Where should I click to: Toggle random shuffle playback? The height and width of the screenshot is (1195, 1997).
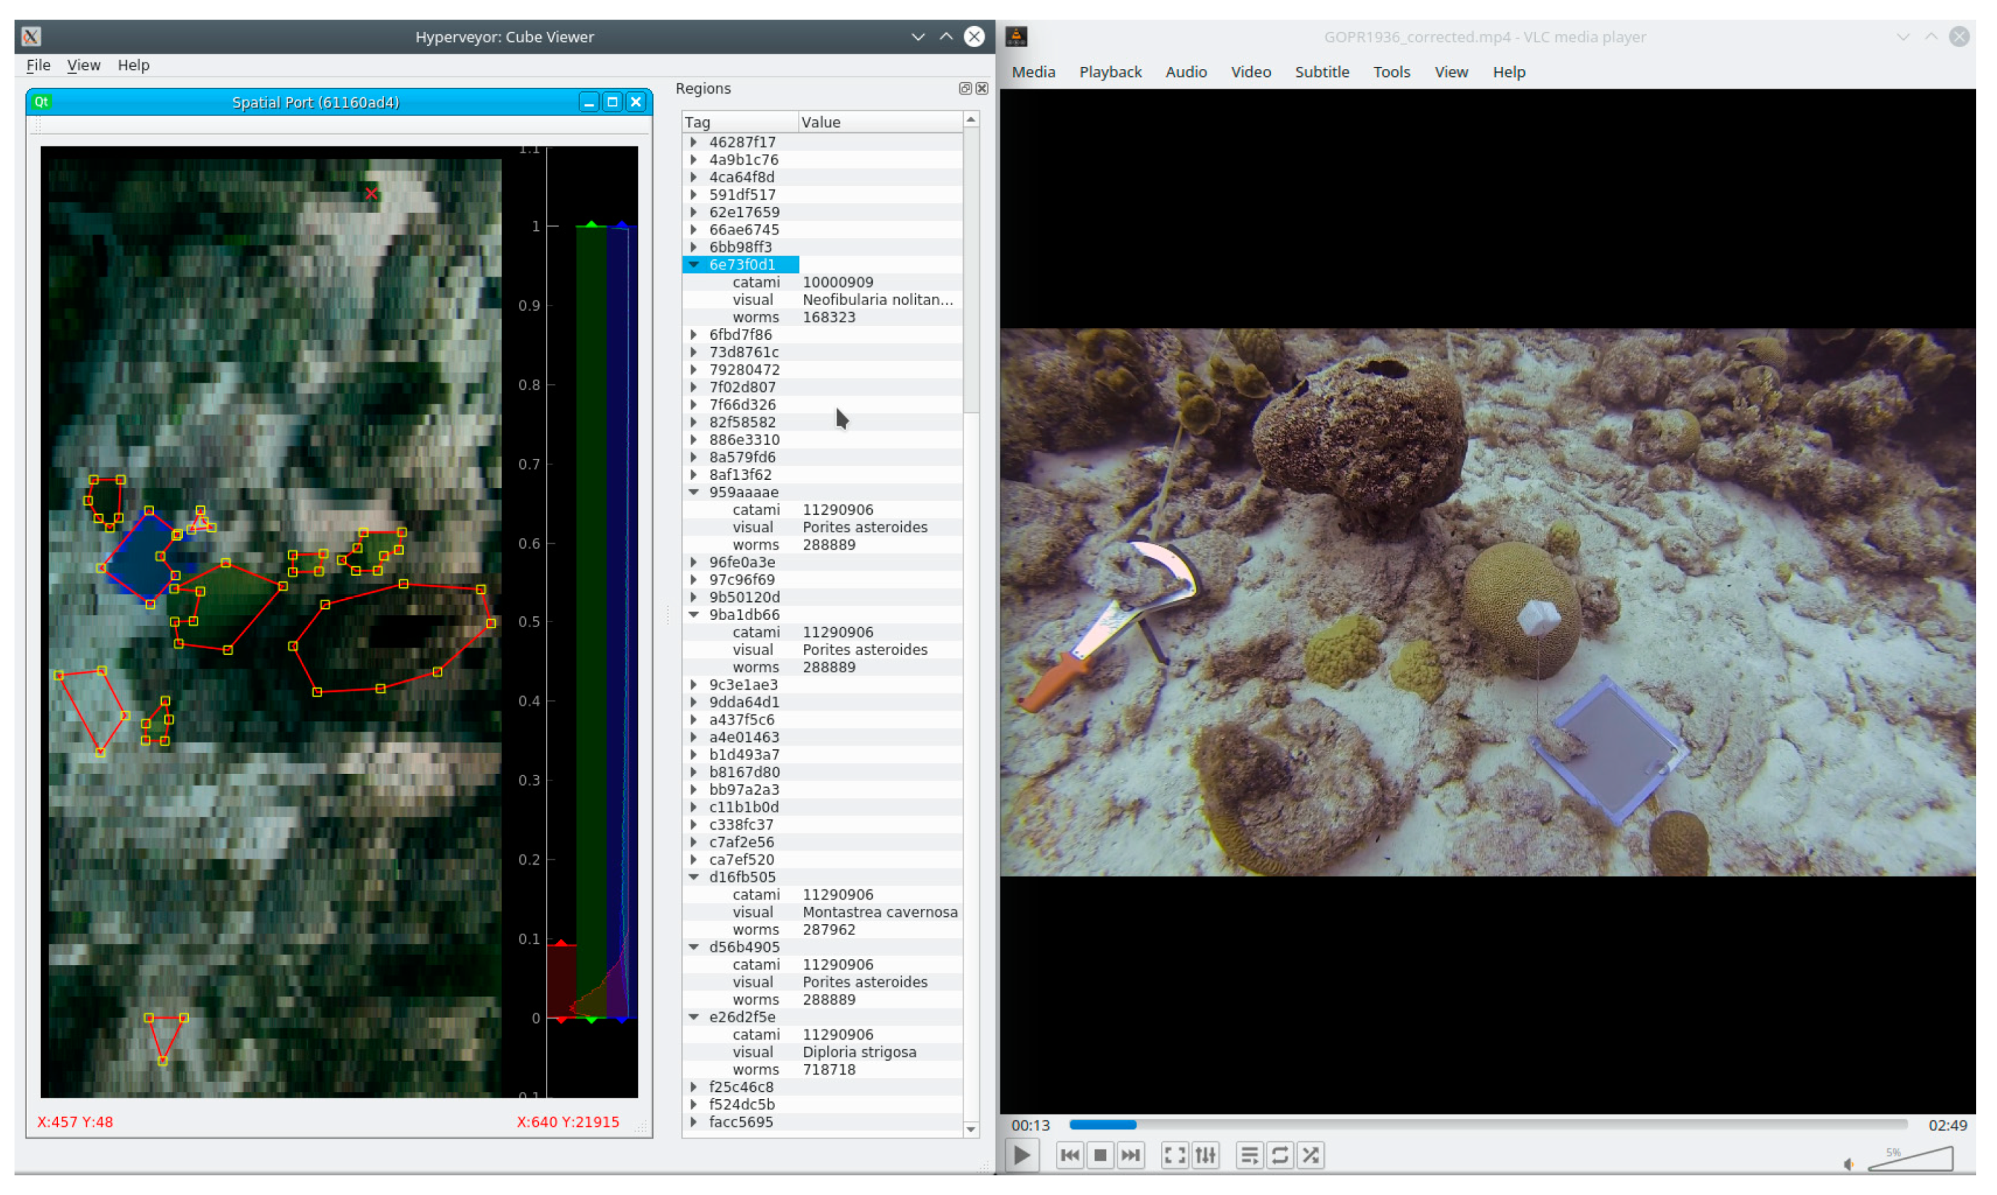click(x=1310, y=1156)
